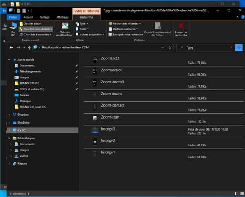Click the Dropbox icon in navigation pane
This screenshot has width=245, height=197.
[x=15, y=115]
